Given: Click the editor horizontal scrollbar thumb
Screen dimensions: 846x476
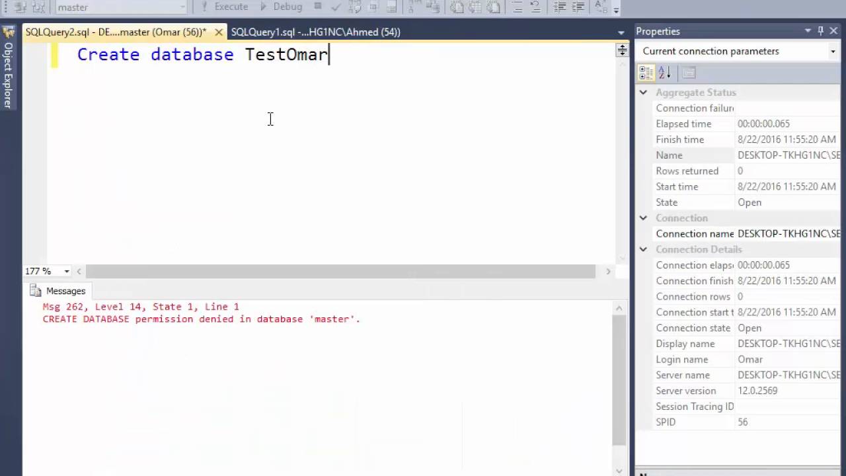Looking at the screenshot, I should tap(340, 271).
